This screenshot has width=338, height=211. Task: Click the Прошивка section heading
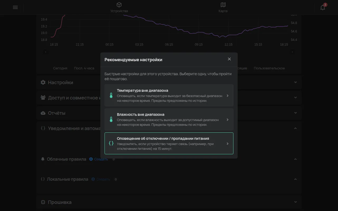[x=60, y=202]
